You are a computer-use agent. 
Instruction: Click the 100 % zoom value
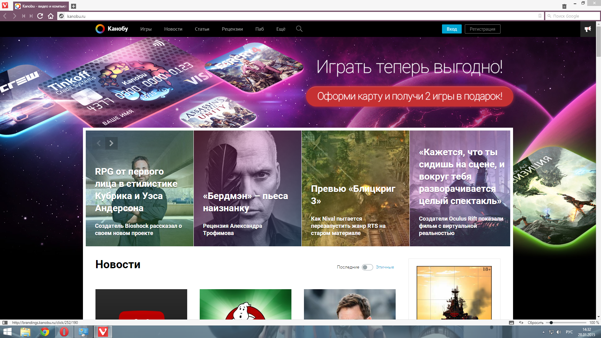pos(594,323)
